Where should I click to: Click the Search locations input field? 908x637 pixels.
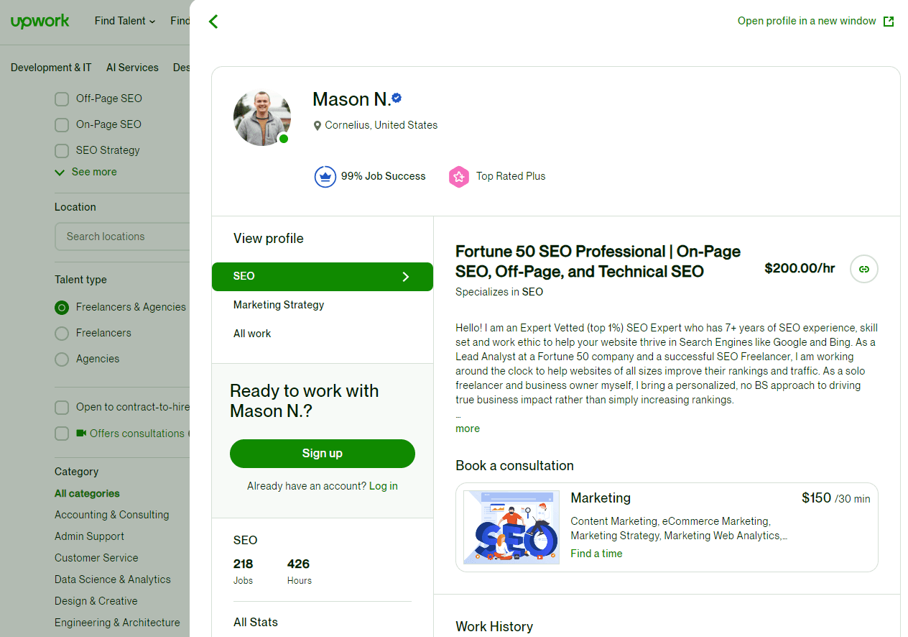pos(122,237)
